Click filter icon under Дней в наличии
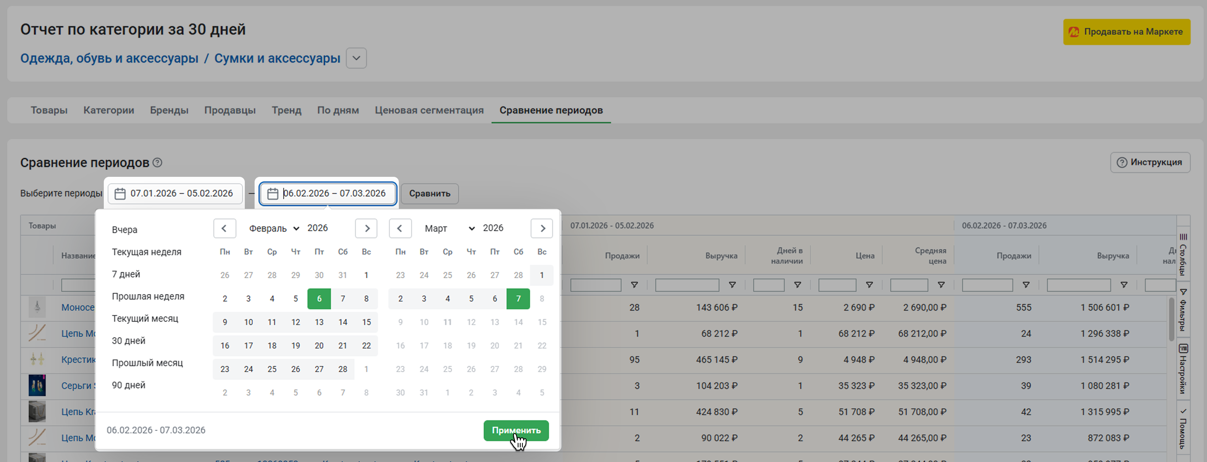Image resolution: width=1207 pixels, height=462 pixels. (x=797, y=285)
